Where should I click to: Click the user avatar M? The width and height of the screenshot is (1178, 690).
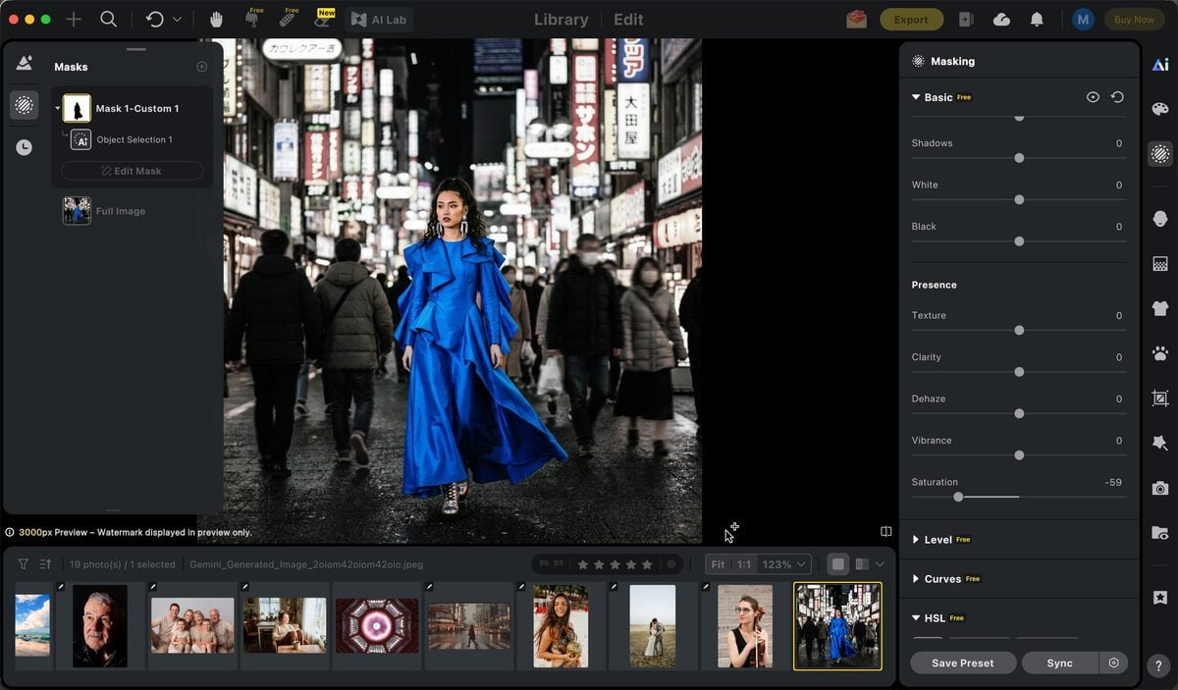click(1083, 20)
